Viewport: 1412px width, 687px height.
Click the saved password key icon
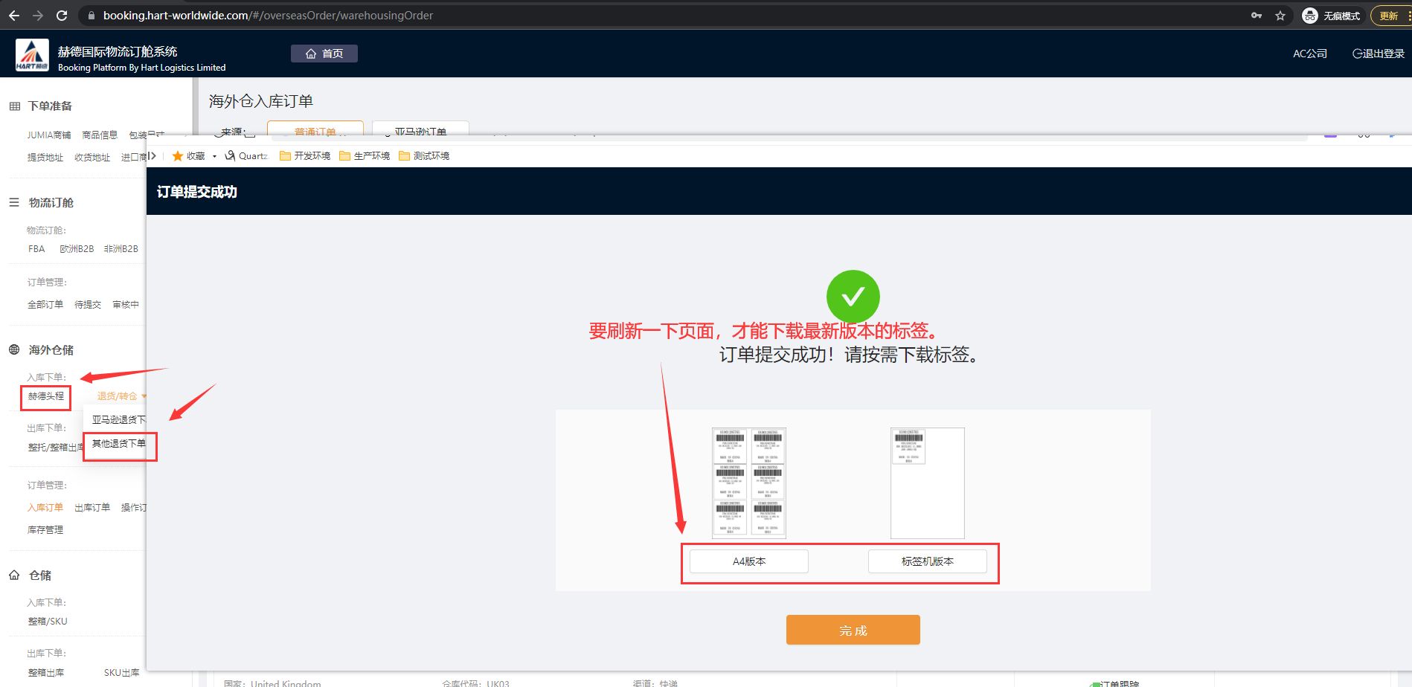pos(1257,16)
